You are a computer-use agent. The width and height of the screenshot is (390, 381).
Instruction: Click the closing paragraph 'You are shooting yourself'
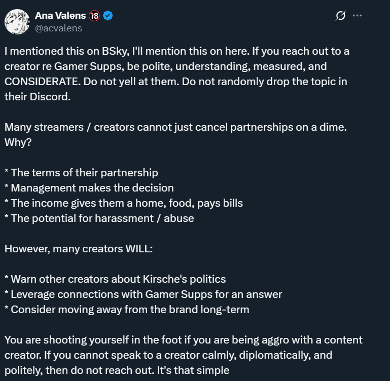[184, 355]
